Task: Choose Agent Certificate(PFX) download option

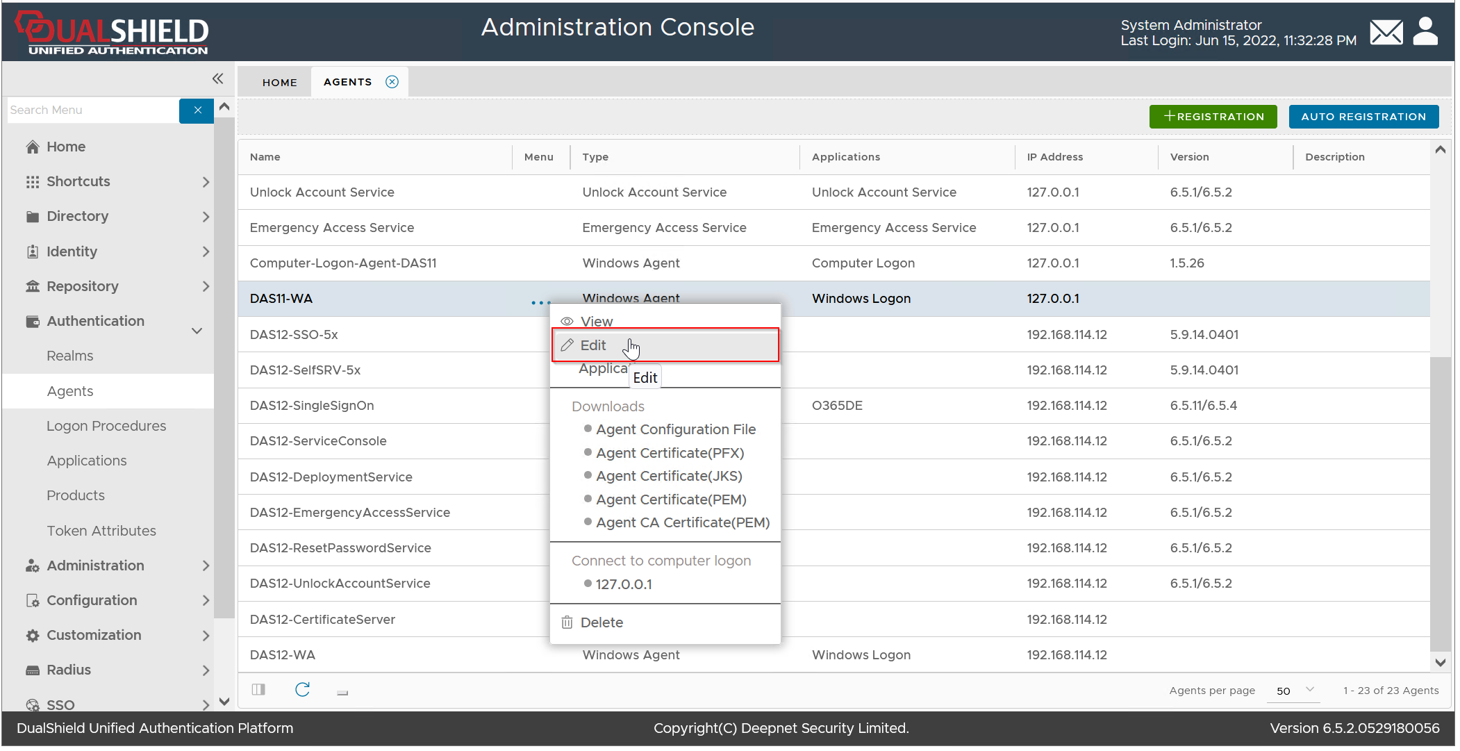Action: click(x=670, y=453)
